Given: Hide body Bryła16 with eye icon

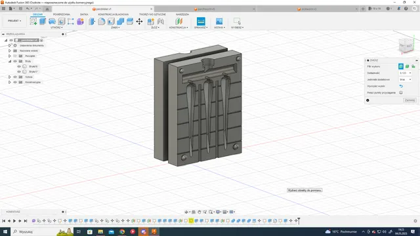Looking at the screenshot, I should coord(19,66).
